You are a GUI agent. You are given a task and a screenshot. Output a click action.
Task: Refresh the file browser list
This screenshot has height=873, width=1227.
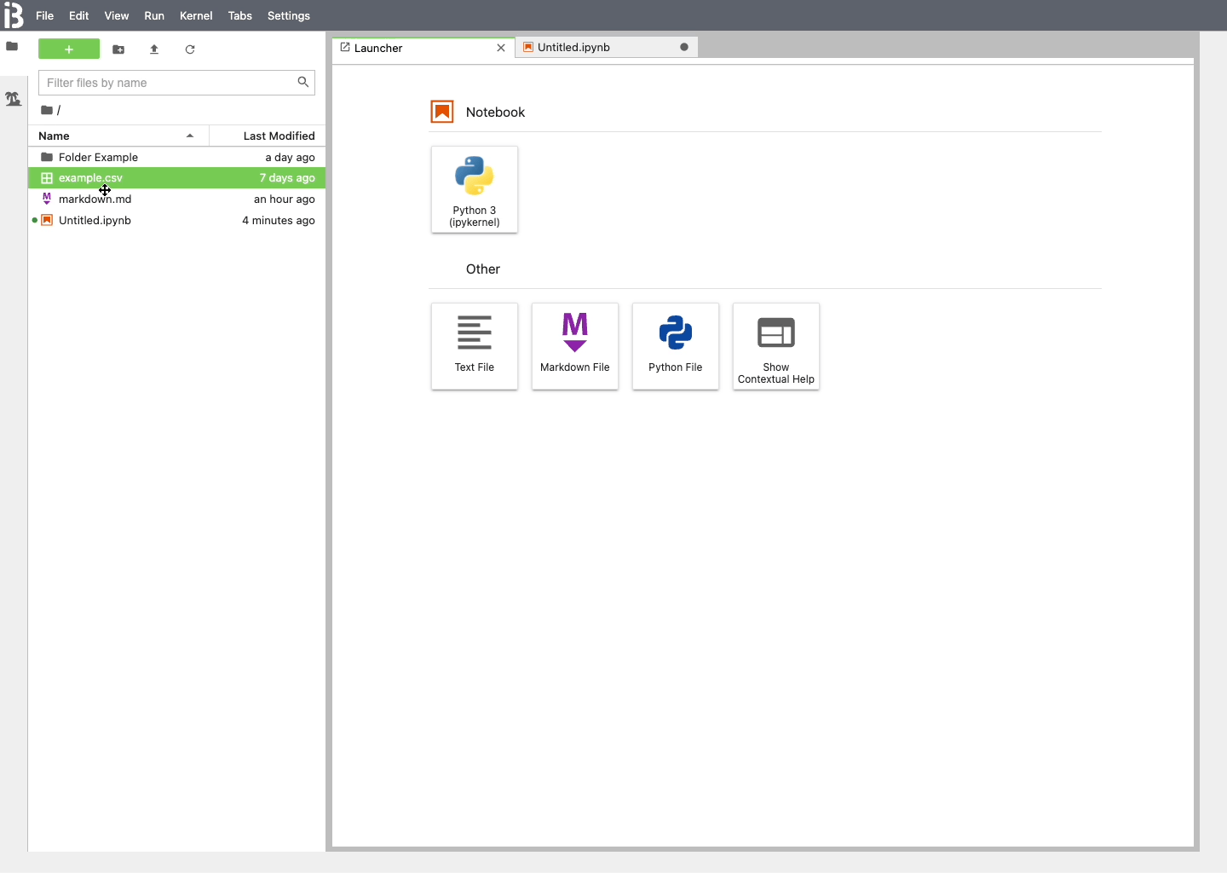click(x=190, y=49)
